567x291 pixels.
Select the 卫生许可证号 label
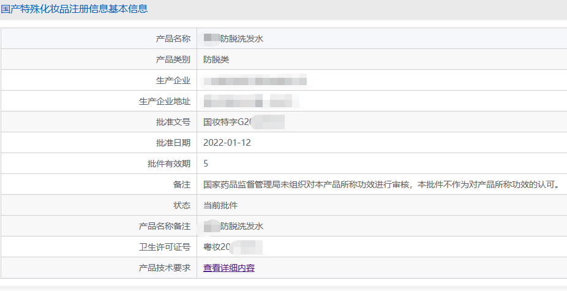click(x=165, y=248)
